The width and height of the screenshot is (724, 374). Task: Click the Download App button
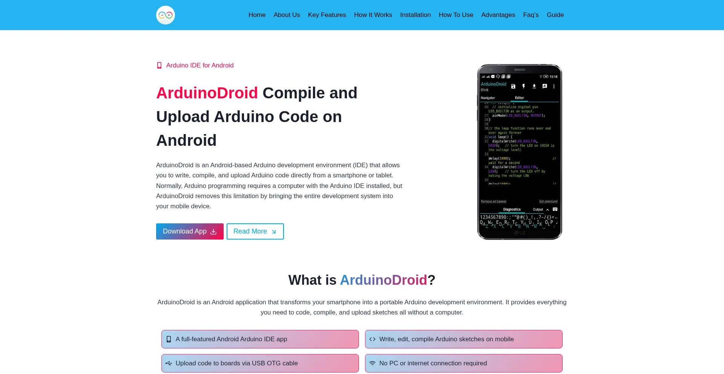(x=190, y=231)
